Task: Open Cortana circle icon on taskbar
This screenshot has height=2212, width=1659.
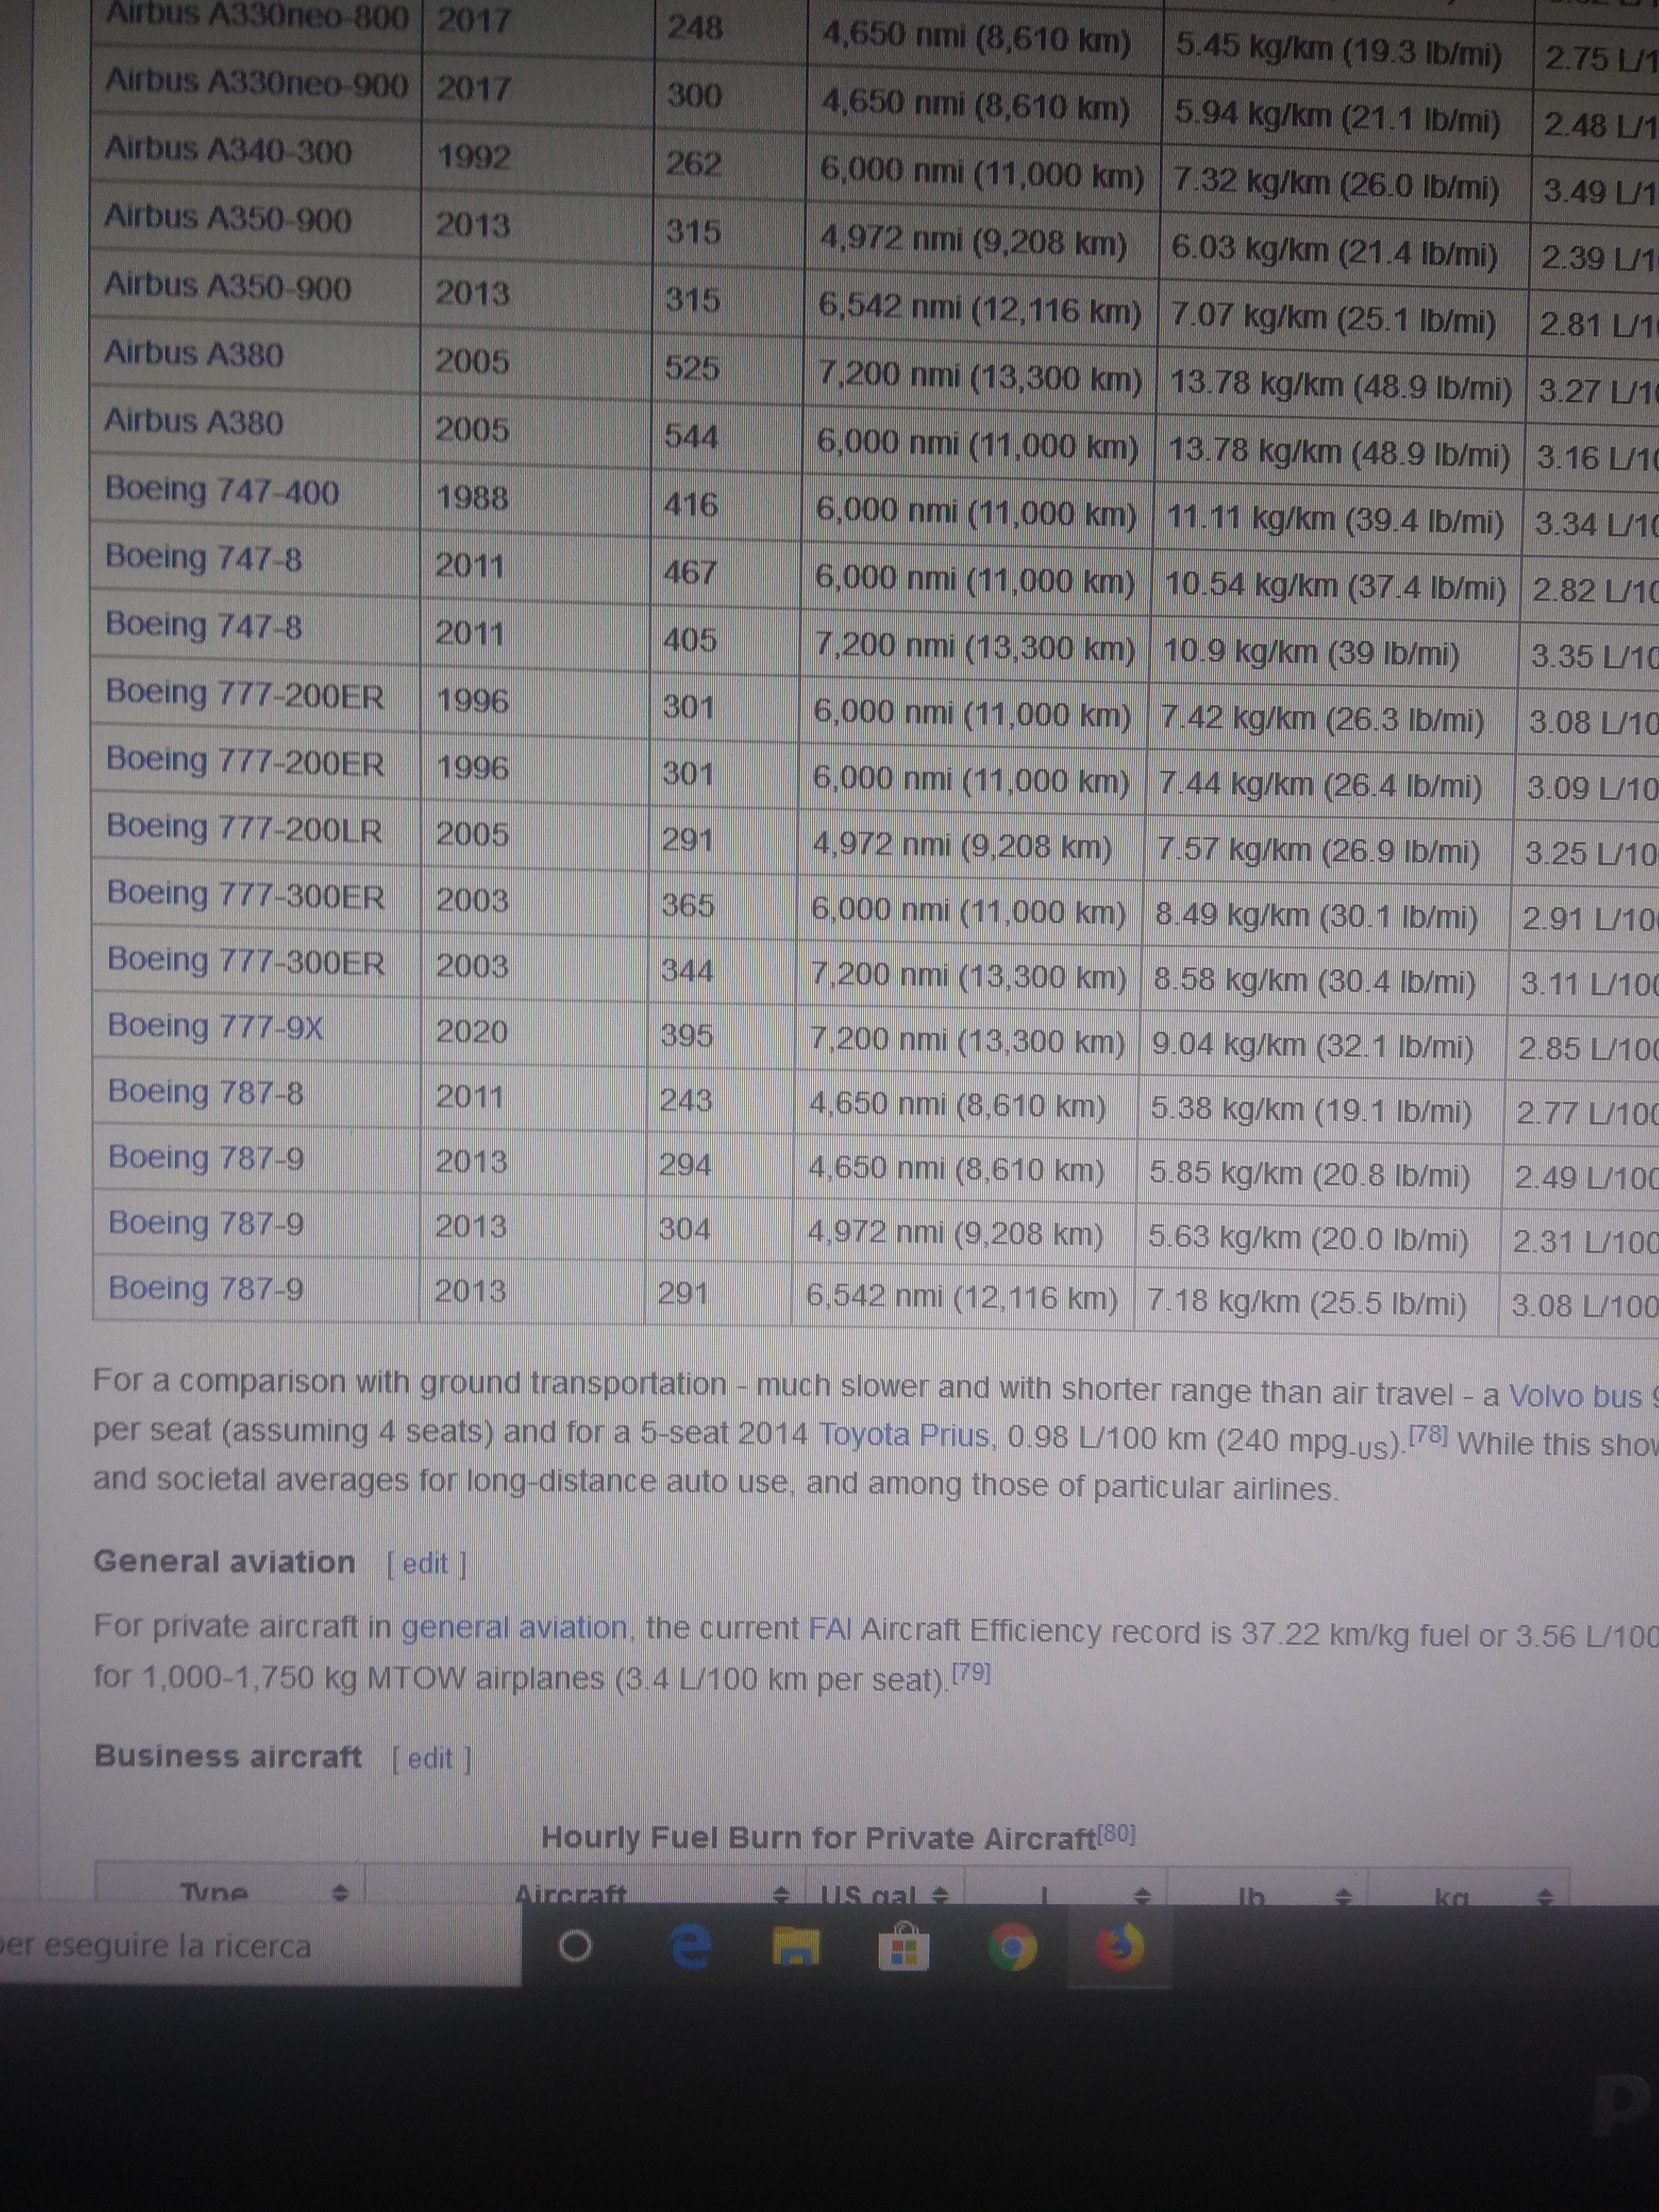Action: tap(574, 1946)
